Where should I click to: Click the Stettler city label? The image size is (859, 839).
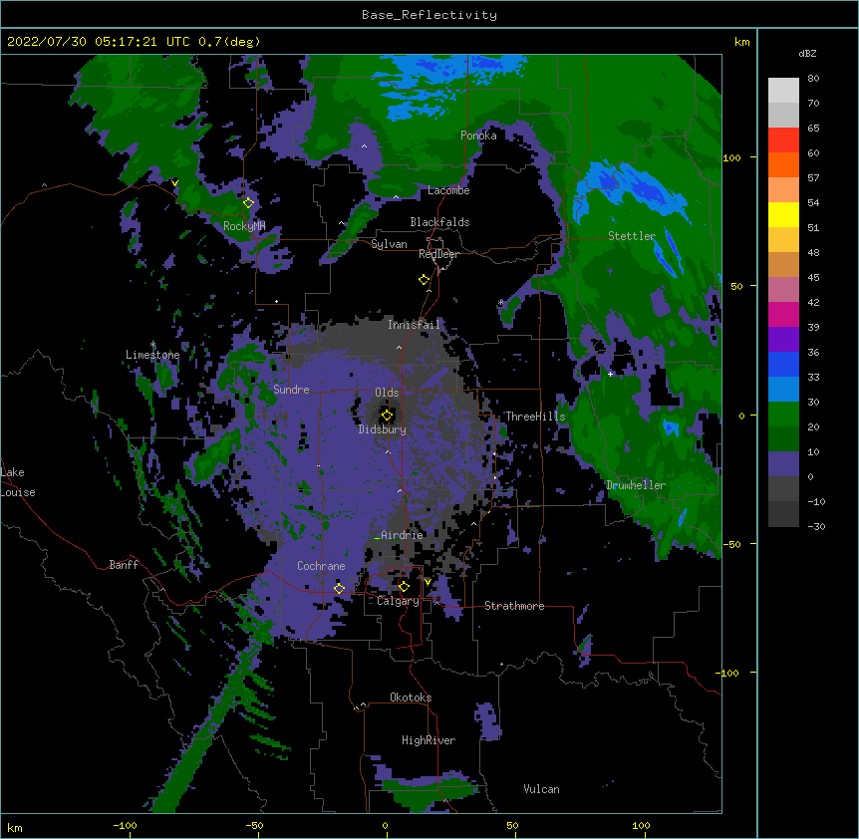point(632,236)
